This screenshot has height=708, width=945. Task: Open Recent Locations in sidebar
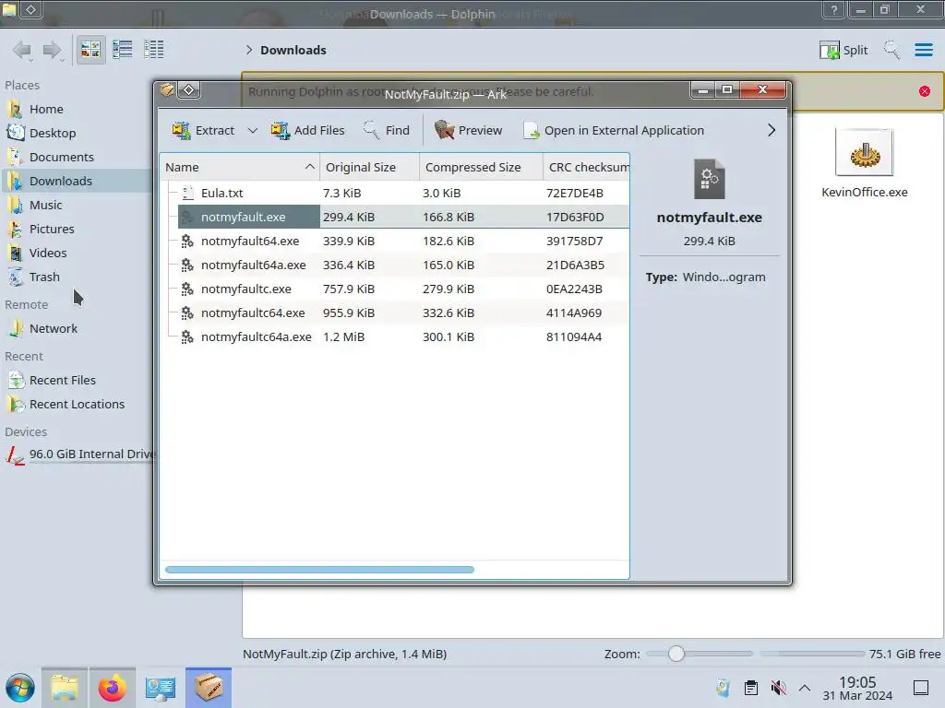[76, 405]
